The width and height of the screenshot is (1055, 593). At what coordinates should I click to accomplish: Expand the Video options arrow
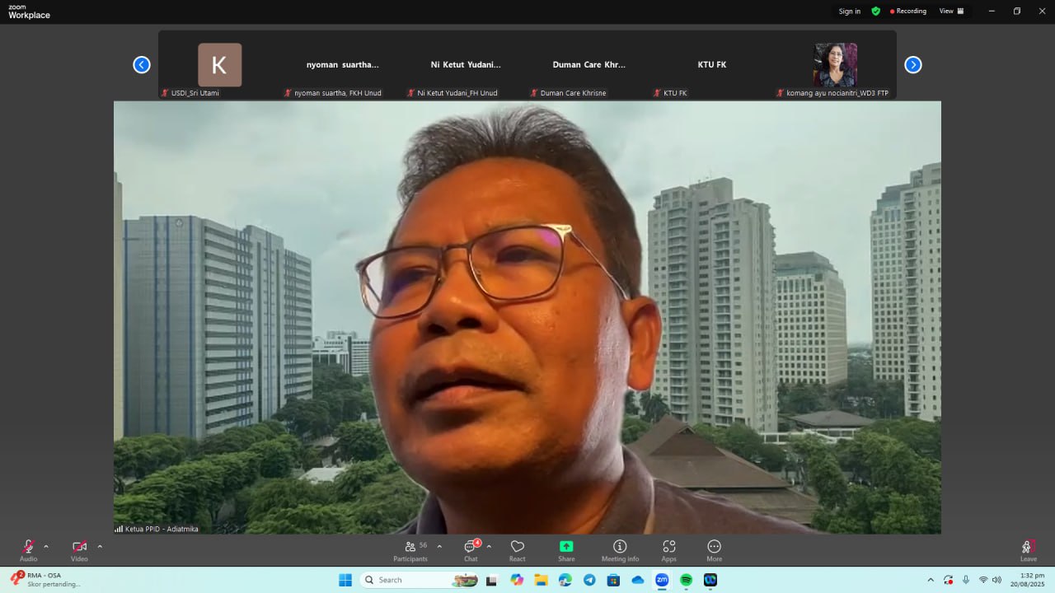click(x=100, y=546)
